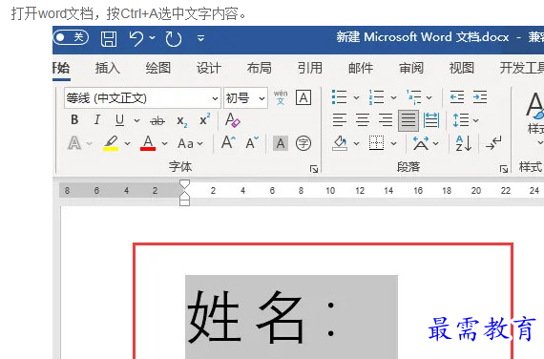Click the Save floppy disk icon
Image resolution: width=544 pixels, height=359 pixels.
(x=109, y=38)
